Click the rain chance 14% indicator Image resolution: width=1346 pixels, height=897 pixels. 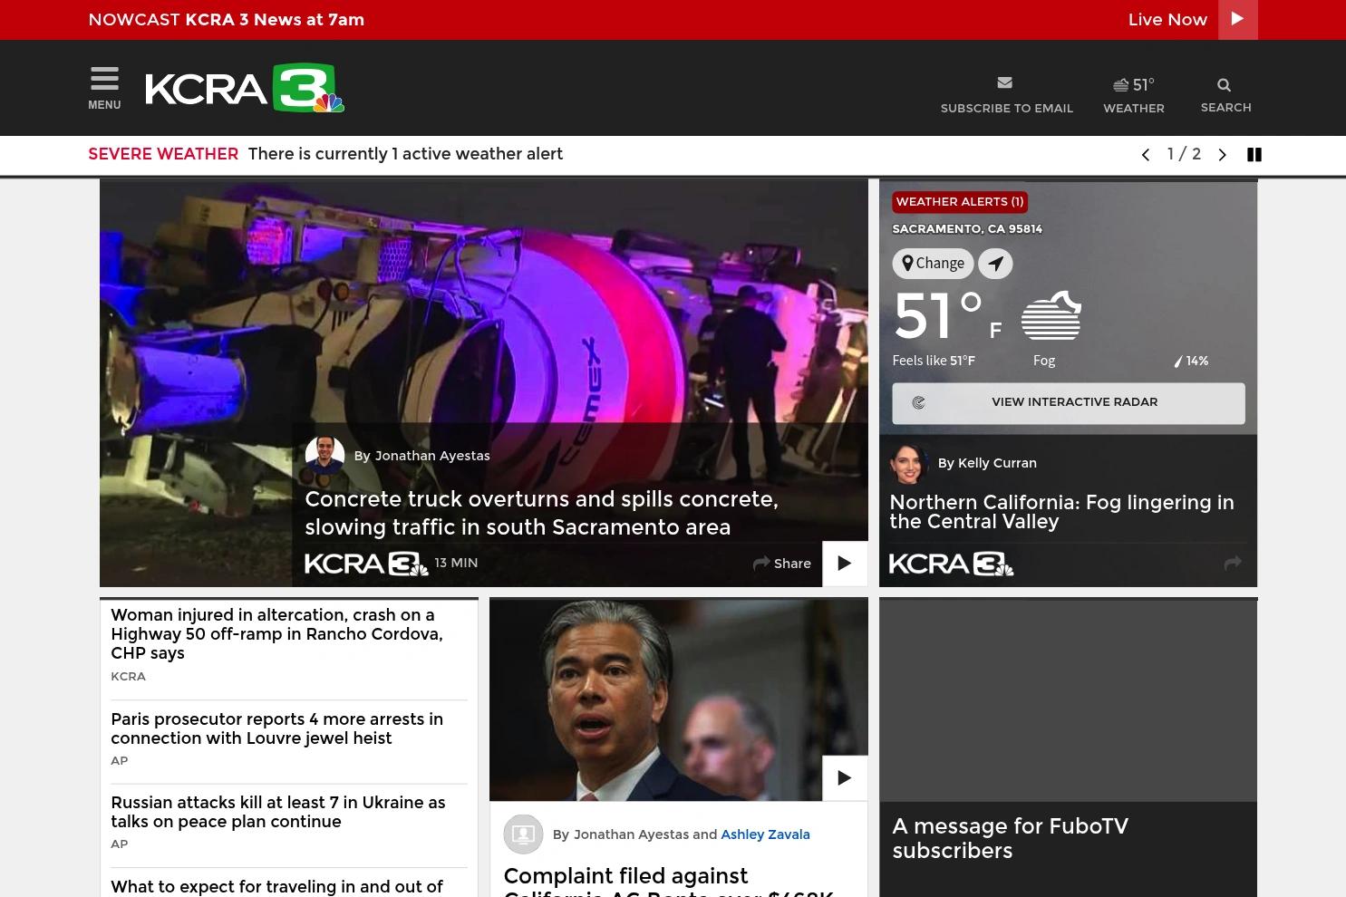coord(1191,361)
